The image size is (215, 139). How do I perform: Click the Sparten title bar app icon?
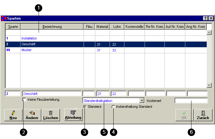point(4,18)
